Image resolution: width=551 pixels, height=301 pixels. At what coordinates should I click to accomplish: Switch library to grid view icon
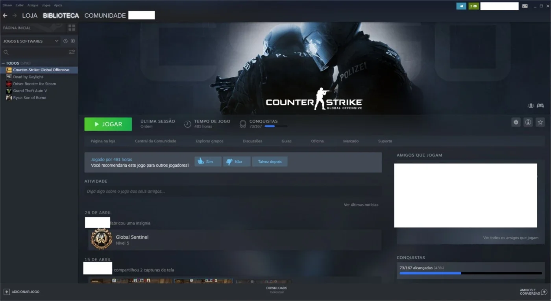click(x=72, y=28)
